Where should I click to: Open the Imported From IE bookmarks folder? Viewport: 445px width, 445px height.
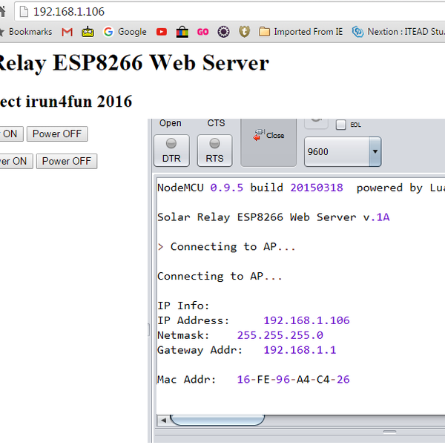click(300, 32)
